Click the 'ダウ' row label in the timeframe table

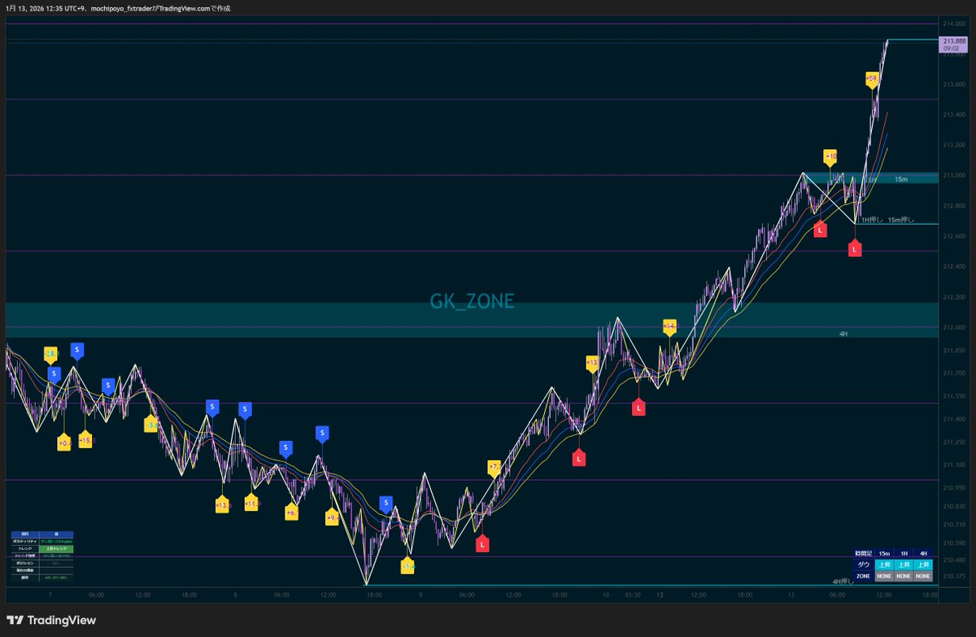[863, 565]
